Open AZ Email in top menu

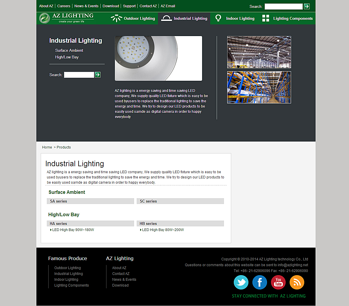click(x=168, y=6)
